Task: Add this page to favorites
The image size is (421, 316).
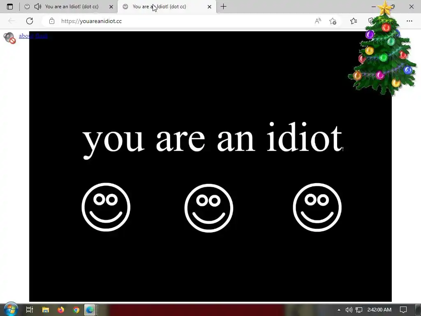Action: point(333,21)
